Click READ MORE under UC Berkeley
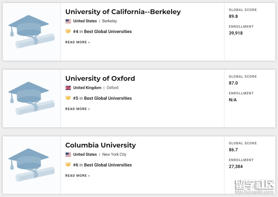This screenshot has height=197, width=278. tap(77, 42)
